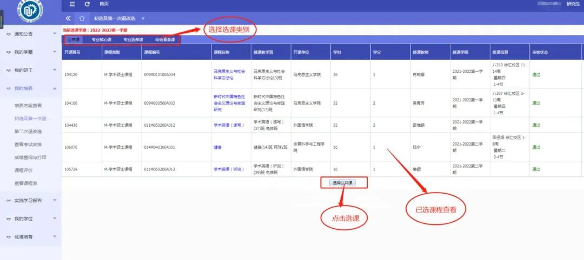
Task: Go to 成绩查询与打印 in sidebar
Action: (x=30, y=158)
